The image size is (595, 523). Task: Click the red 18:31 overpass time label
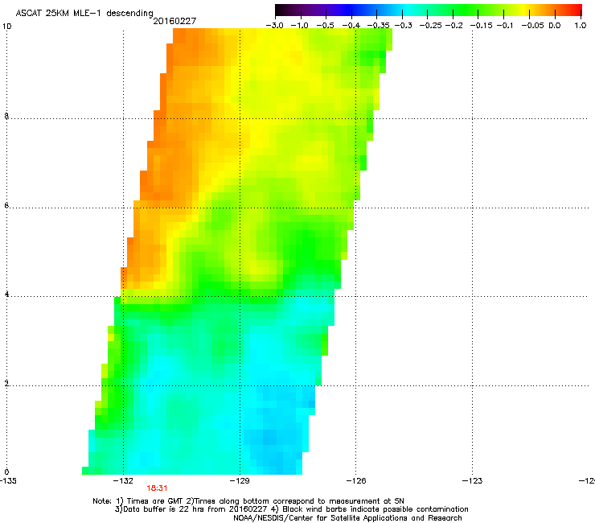pos(157,488)
